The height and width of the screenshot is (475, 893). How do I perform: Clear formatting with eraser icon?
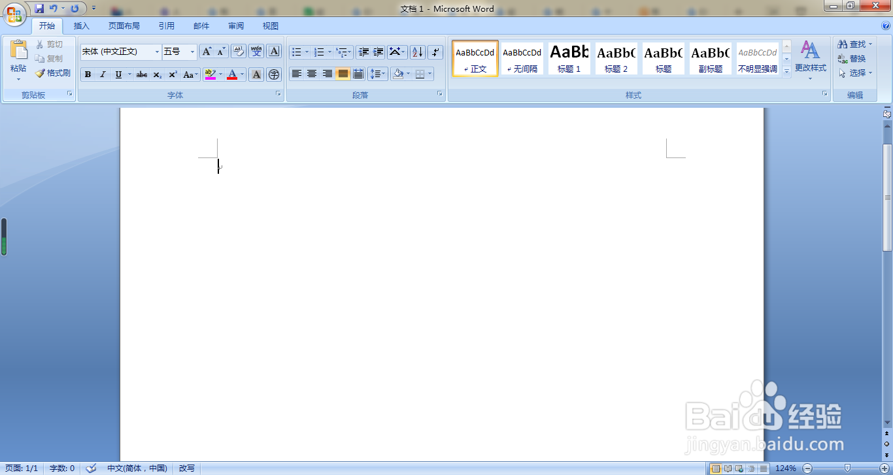239,52
